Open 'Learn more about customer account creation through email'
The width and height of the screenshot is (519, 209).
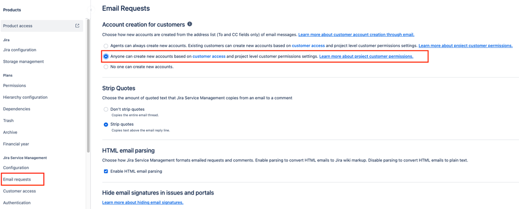(x=356, y=34)
